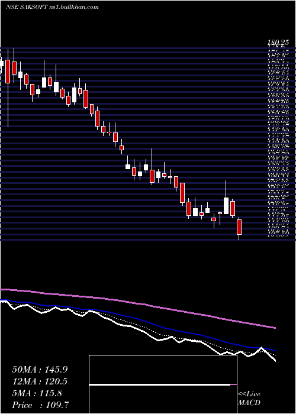
Task: Select the 180.25 top price label
Action: point(278,43)
